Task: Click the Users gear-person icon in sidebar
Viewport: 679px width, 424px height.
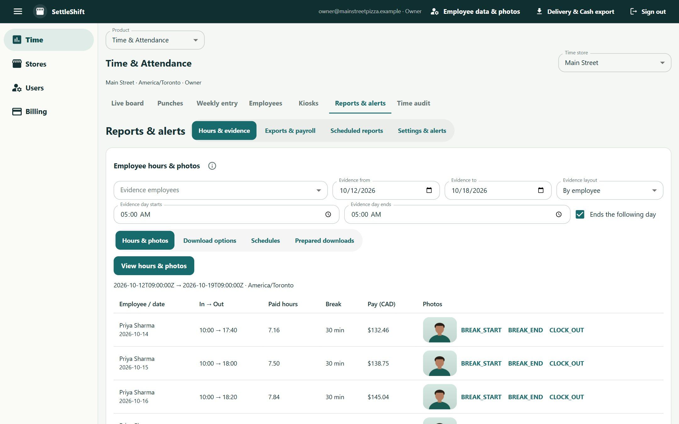Action: click(17, 88)
